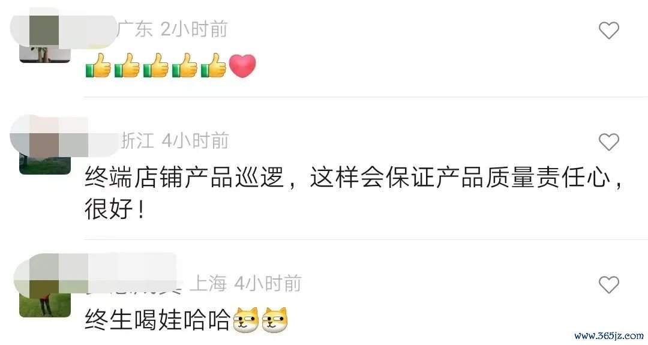Screen dimensions: 648x345
Task: Open the Guangdong commenter's avatar
Action: [x=44, y=38]
